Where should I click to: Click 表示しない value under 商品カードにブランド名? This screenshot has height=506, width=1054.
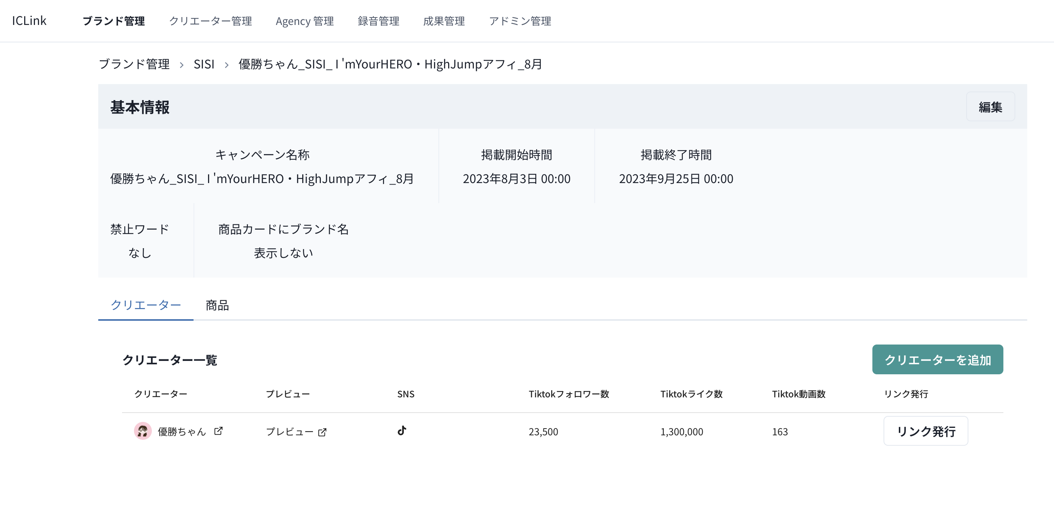coord(284,253)
